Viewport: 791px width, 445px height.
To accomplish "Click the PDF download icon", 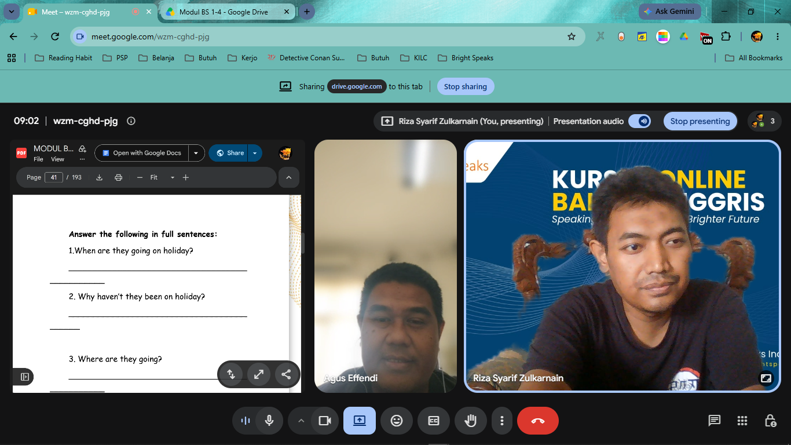I will [99, 177].
